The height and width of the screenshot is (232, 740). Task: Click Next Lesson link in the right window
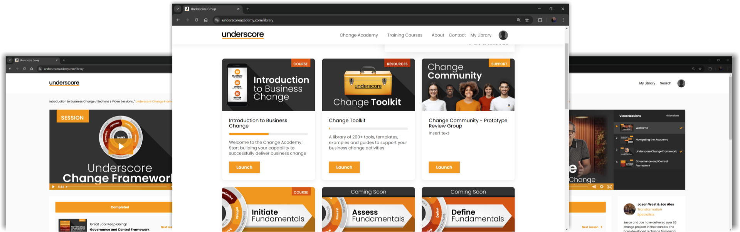(592, 227)
